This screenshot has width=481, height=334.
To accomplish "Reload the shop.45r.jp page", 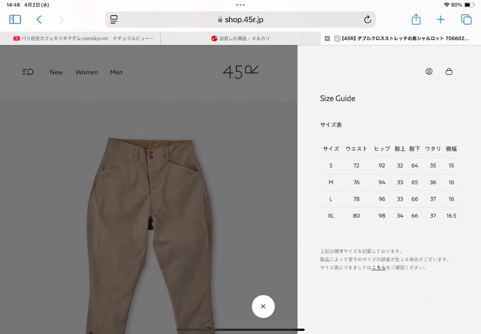I will [367, 20].
